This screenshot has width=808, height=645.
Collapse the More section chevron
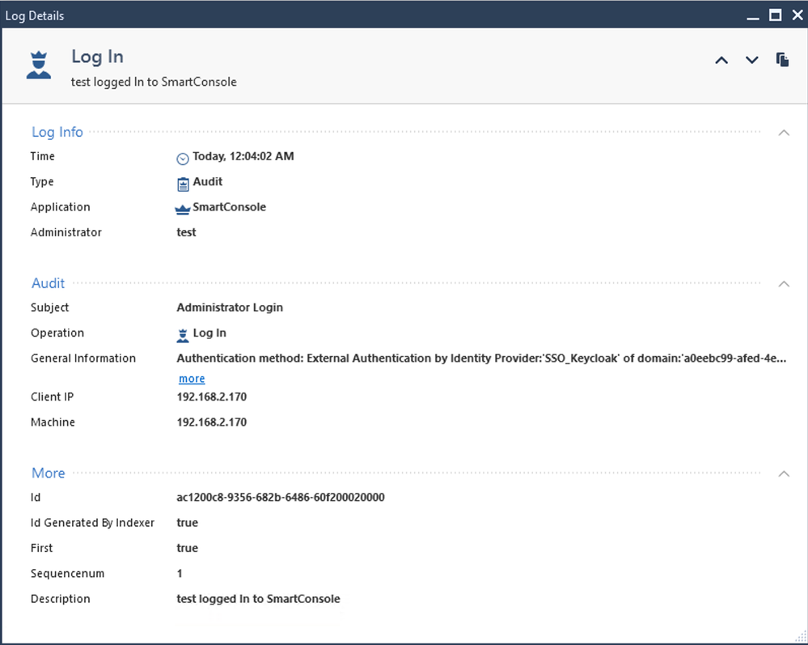[x=783, y=473]
